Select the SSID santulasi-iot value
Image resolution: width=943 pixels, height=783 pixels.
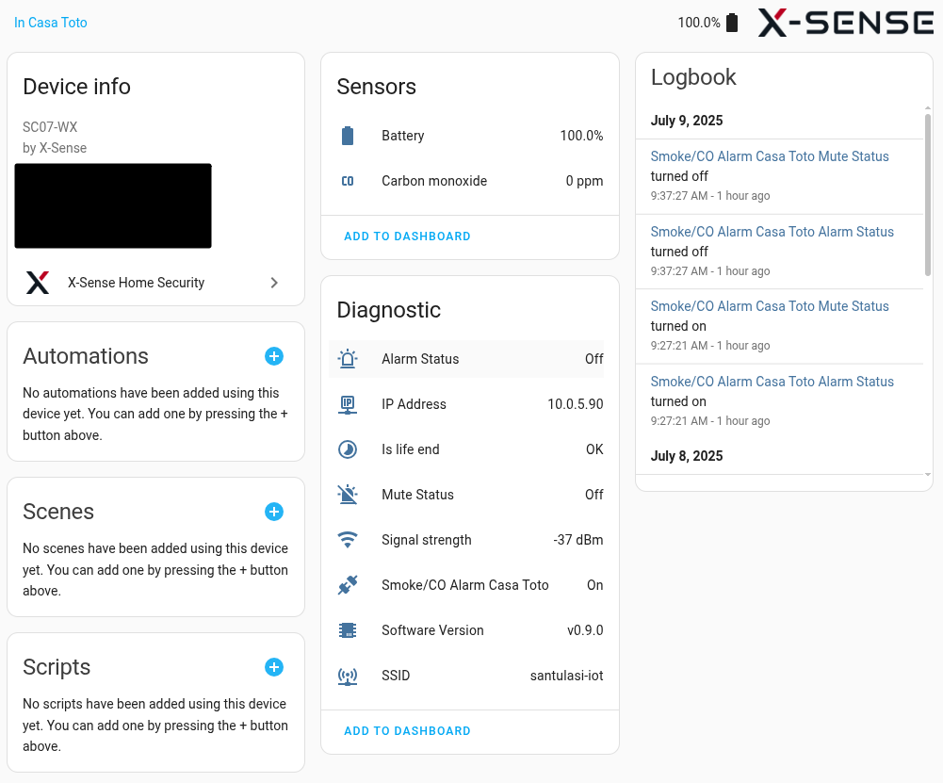pyautogui.click(x=566, y=676)
